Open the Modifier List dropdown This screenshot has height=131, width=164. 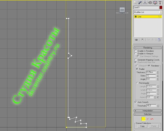(x=148, y=12)
